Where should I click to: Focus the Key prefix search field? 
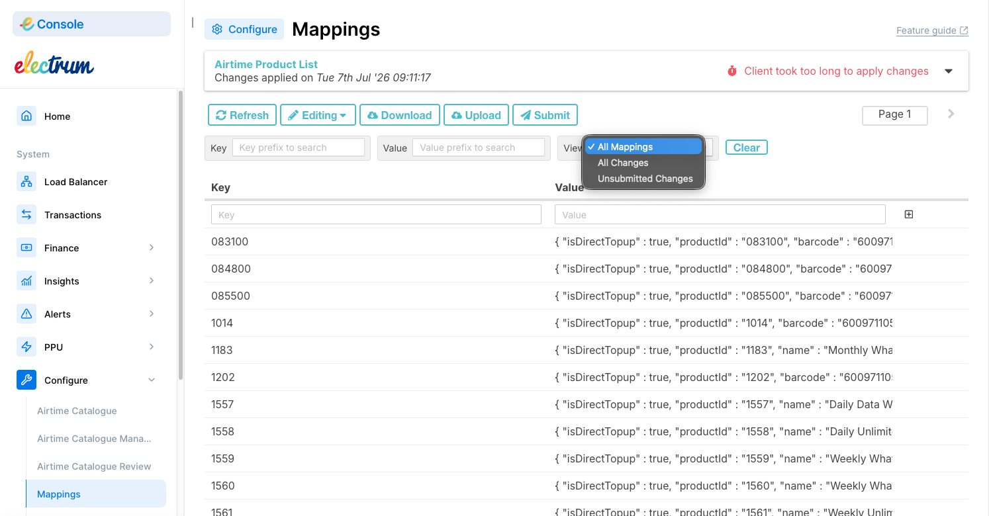pos(299,148)
